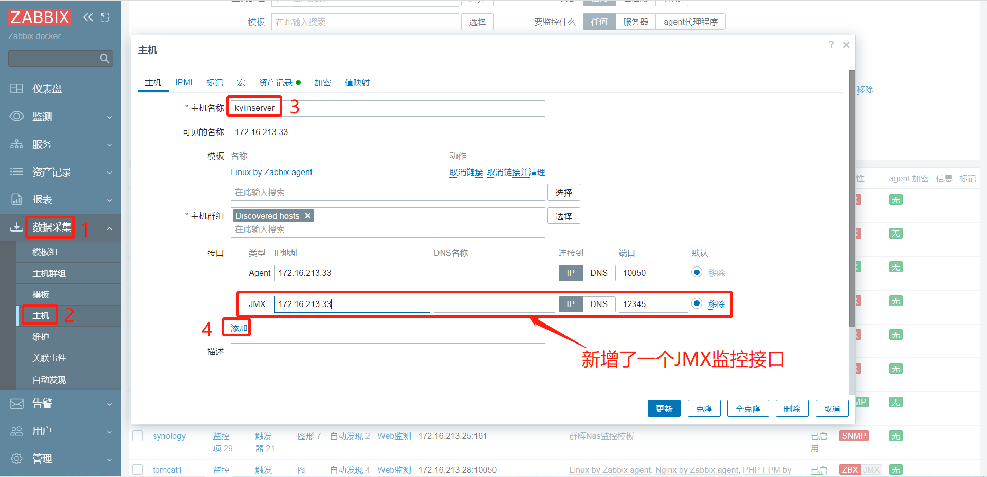This screenshot has width=987, height=477.
Task: Click the 数据采集 download icon
Action: point(16,226)
